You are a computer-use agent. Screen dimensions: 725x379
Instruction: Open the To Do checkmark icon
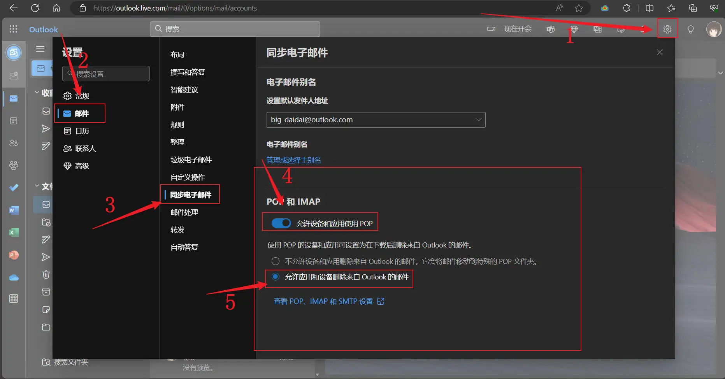click(14, 188)
